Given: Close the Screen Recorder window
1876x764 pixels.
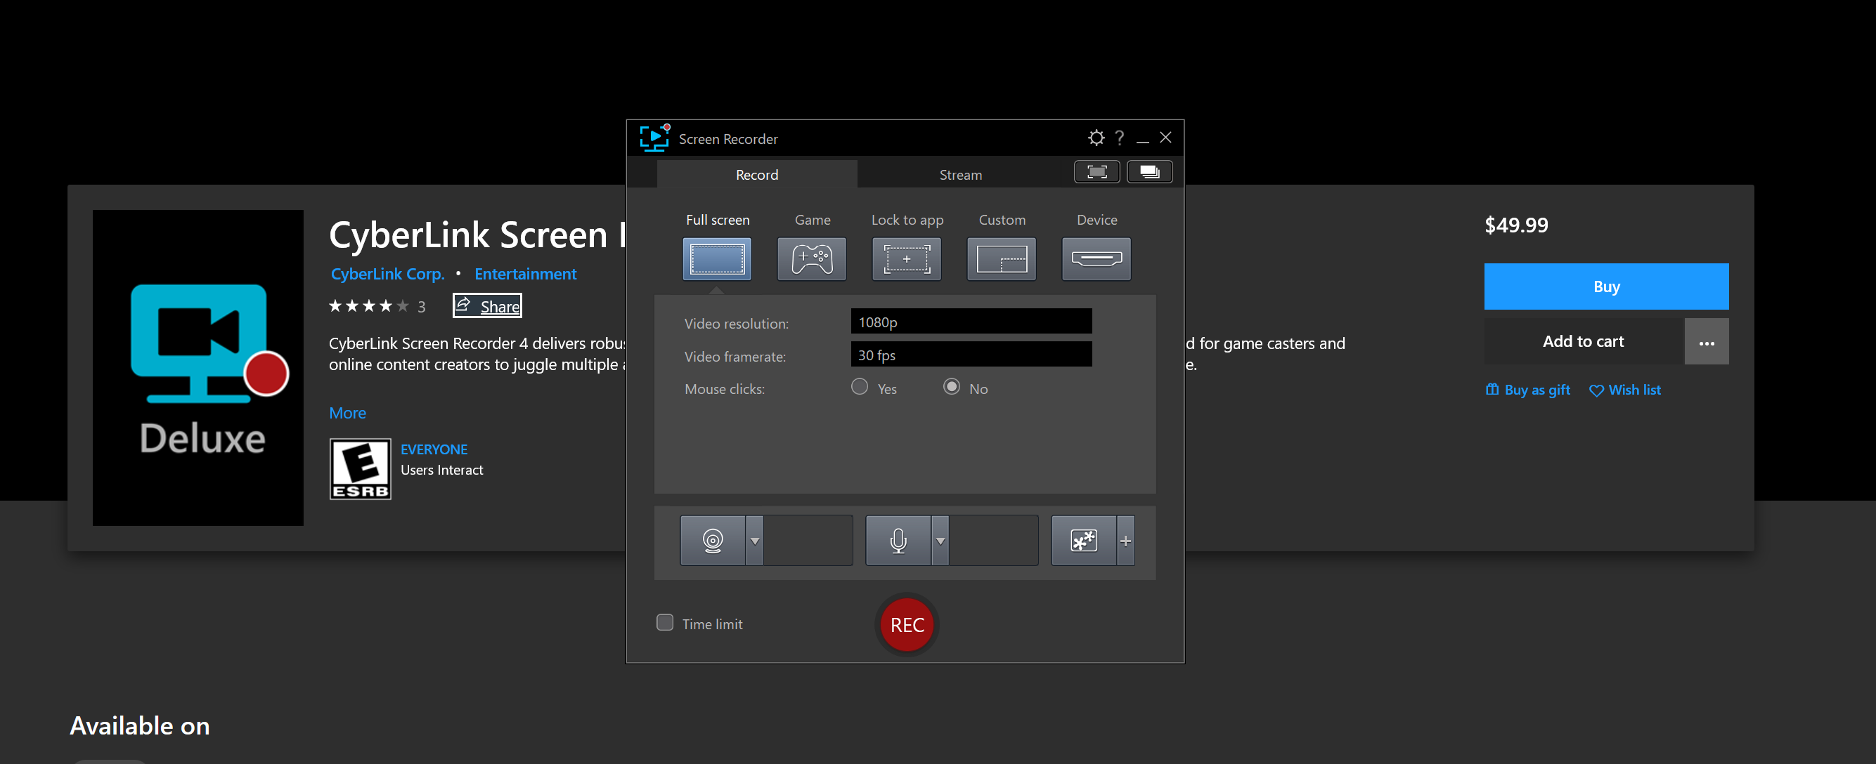Looking at the screenshot, I should click(1166, 138).
